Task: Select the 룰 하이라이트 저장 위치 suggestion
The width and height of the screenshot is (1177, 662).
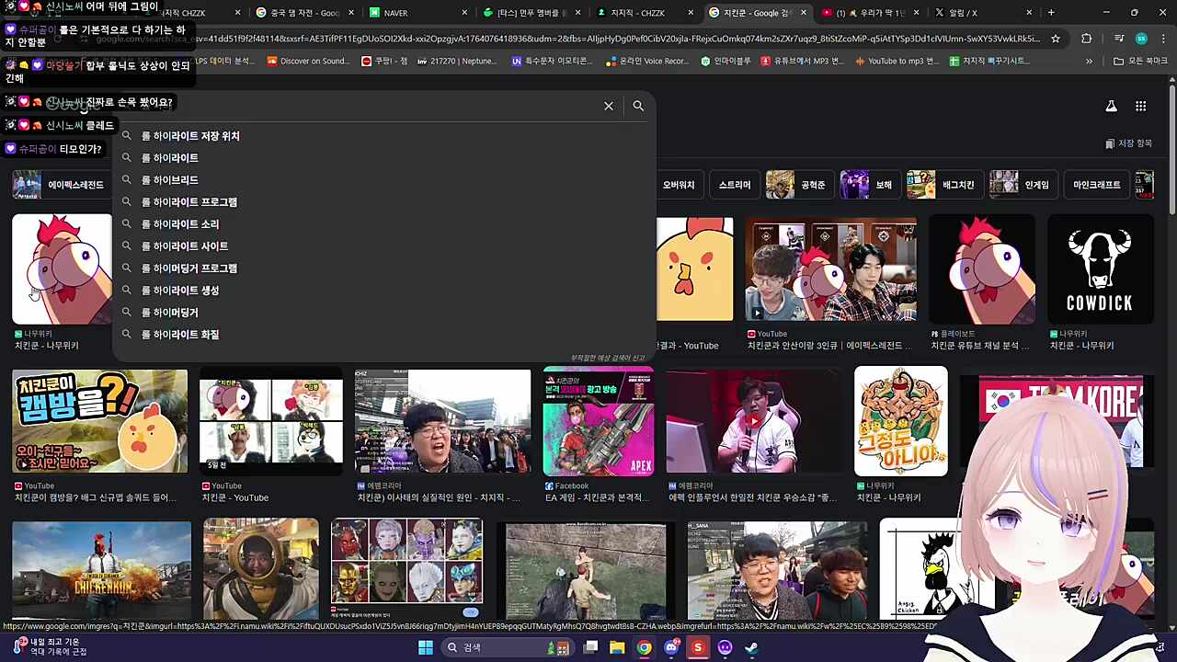Action: [x=192, y=135]
